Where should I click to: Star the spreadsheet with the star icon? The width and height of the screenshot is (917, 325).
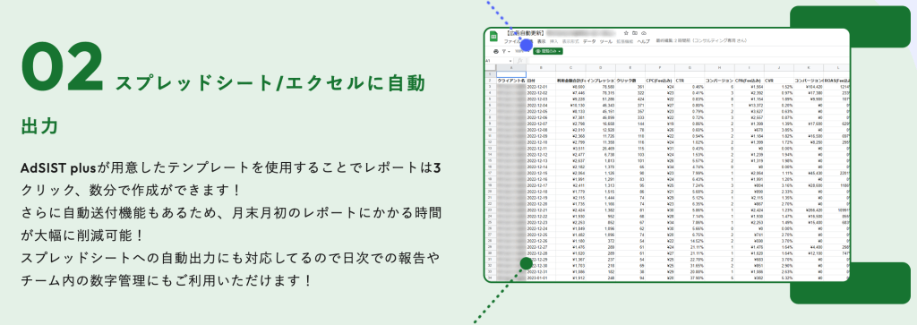click(626, 33)
